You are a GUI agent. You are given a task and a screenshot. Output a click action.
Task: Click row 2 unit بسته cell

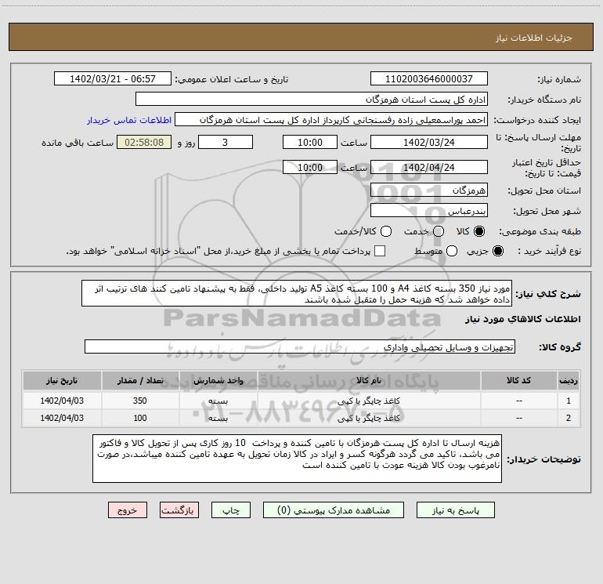(x=218, y=418)
